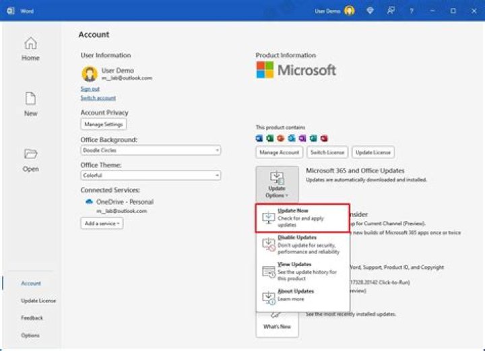Select the Account tab in the sidebar
Viewport: 485px width, 351px height.
[x=30, y=283]
